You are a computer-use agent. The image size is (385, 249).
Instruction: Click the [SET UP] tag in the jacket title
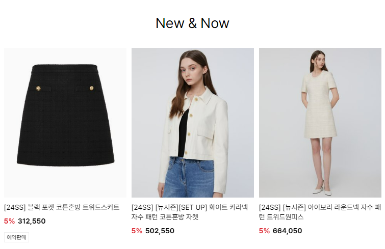[193, 207]
